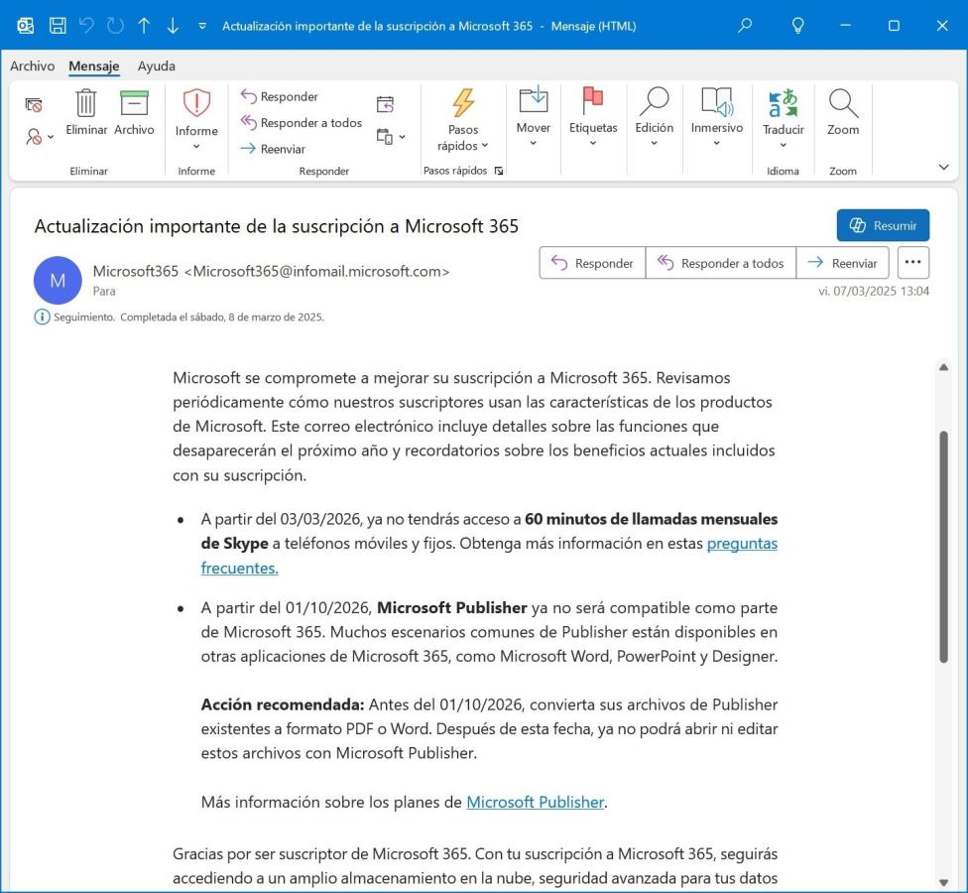968x893 pixels.
Task: Open the lightbulb help icon in the title bar
Action: pos(797,26)
